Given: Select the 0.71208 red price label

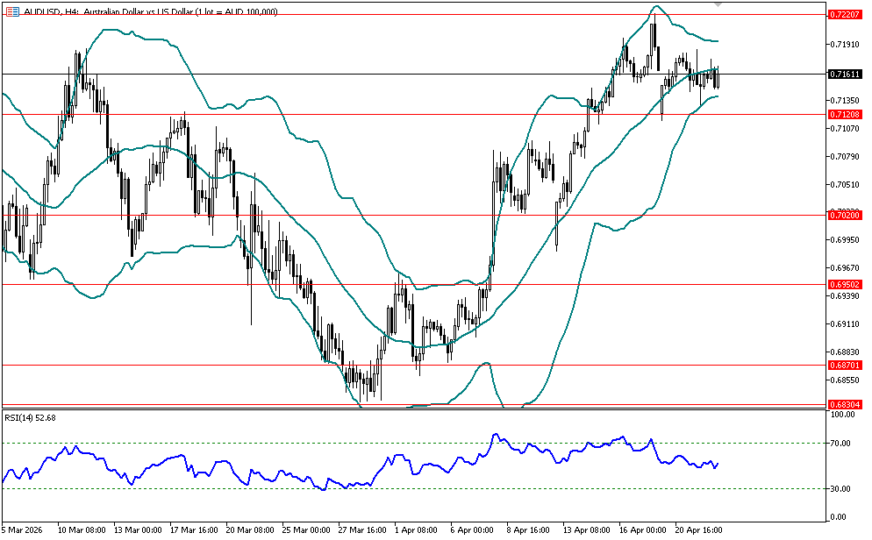Looking at the screenshot, I should (x=844, y=114).
